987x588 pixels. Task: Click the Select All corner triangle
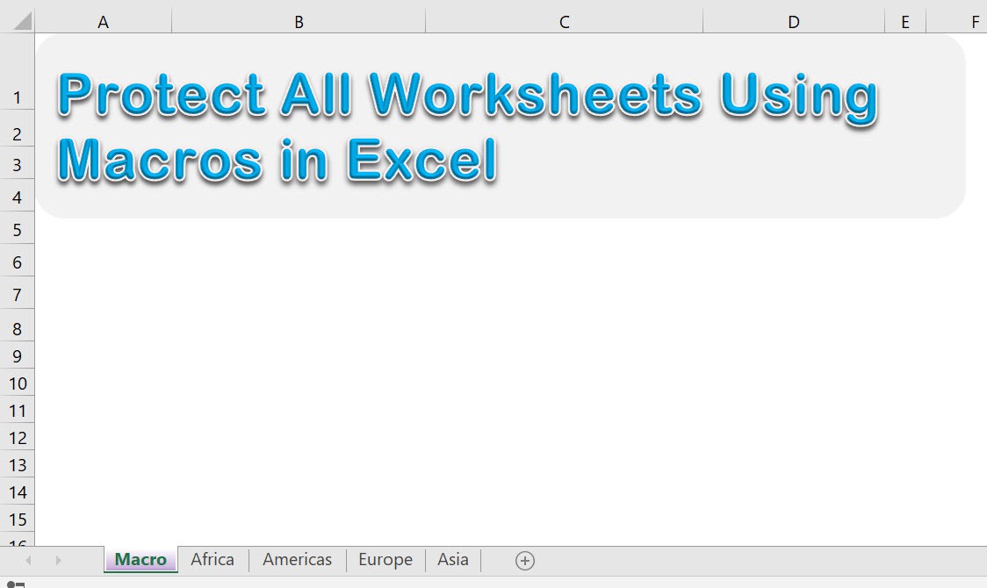22,21
